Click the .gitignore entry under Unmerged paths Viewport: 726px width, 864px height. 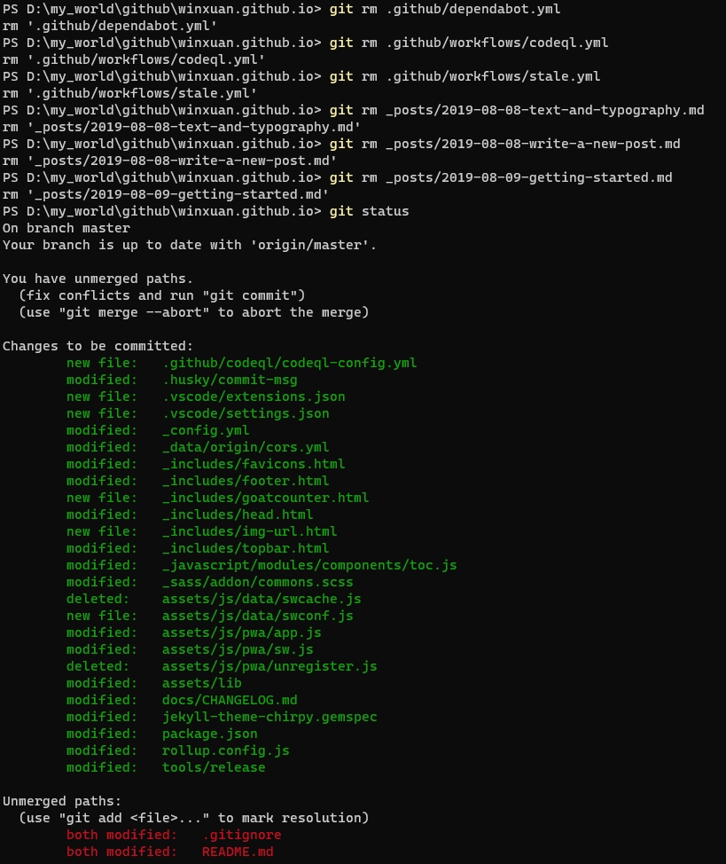click(241, 835)
